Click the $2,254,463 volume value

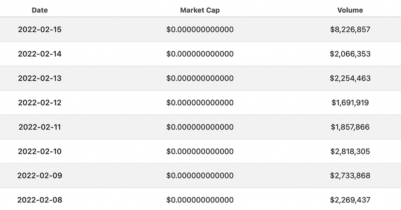coord(350,78)
